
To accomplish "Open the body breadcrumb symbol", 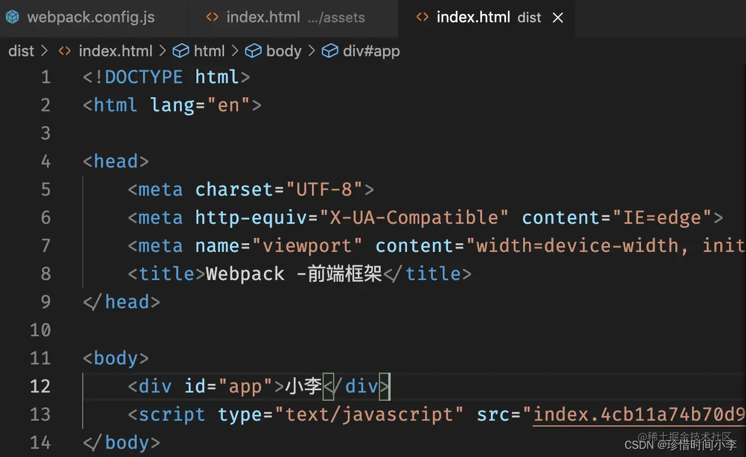I will (x=283, y=51).
